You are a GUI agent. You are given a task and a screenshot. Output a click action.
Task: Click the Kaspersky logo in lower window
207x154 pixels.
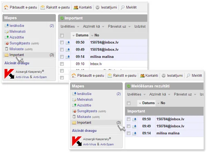coord(77,141)
